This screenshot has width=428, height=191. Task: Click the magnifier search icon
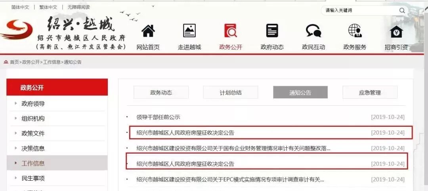(402, 10)
